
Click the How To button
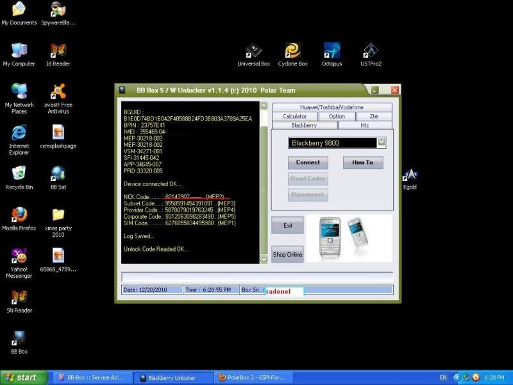363,162
